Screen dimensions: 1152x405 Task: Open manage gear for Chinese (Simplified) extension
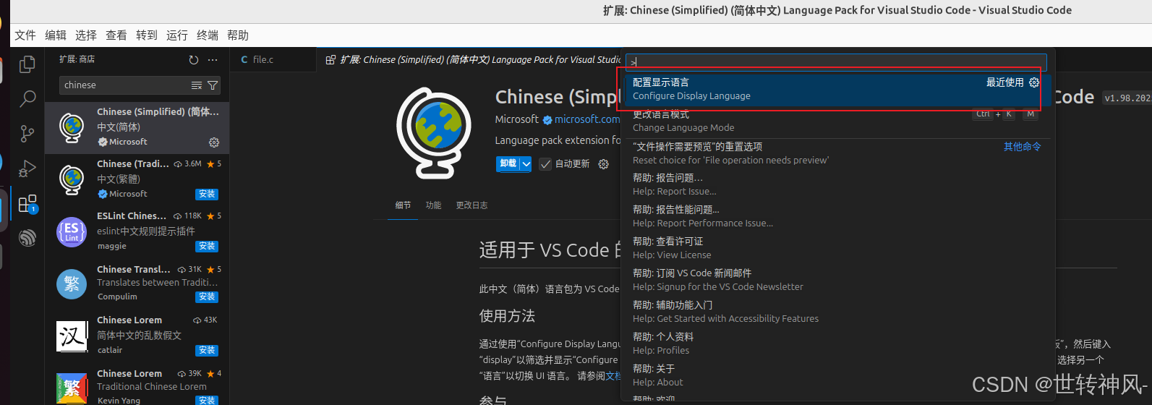click(x=213, y=142)
